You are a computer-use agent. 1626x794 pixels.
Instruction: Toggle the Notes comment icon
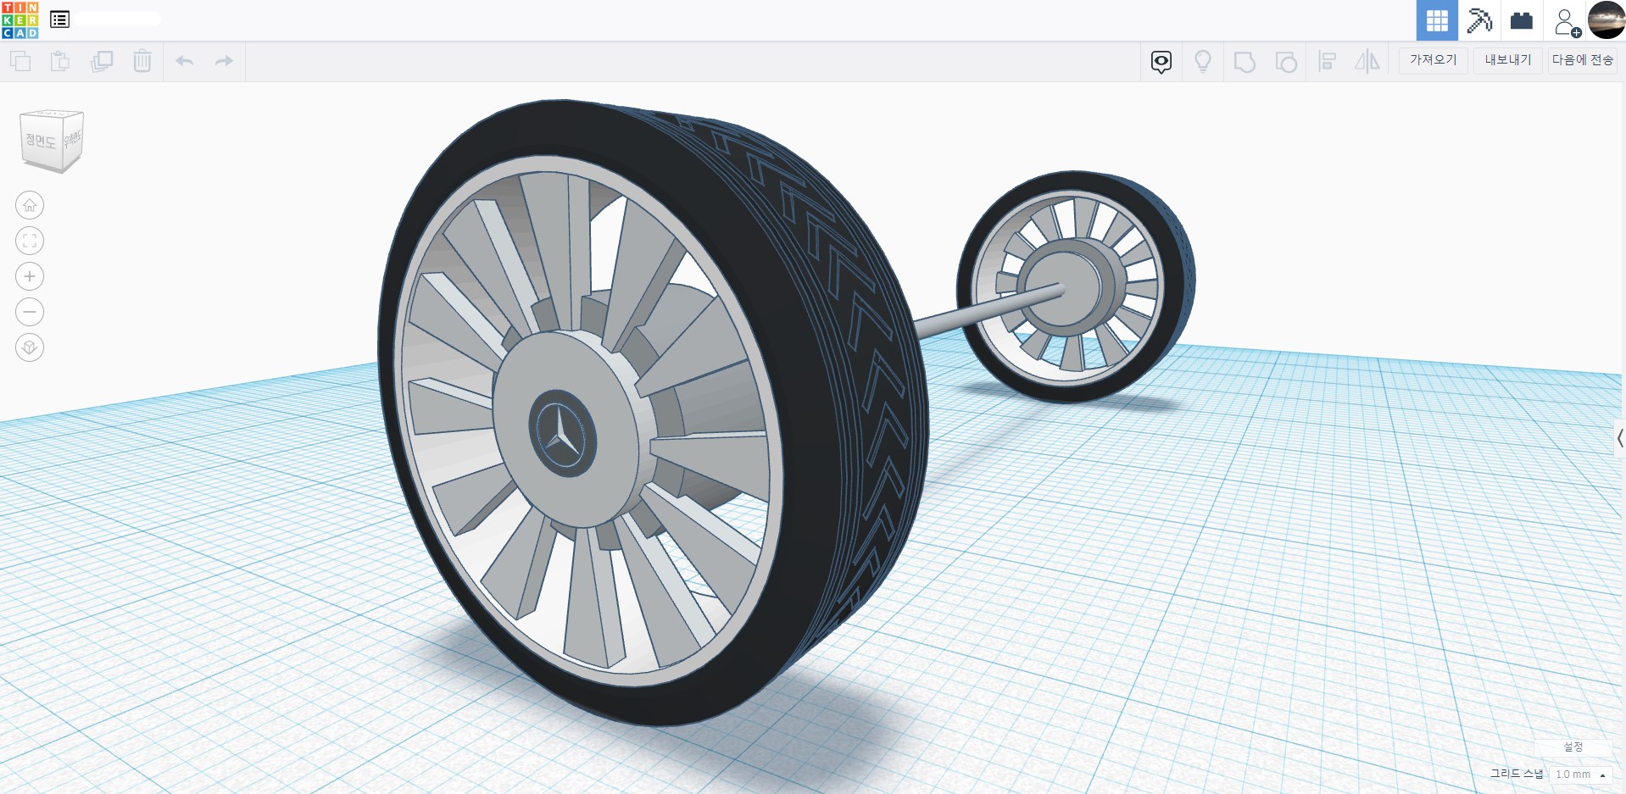(1161, 62)
